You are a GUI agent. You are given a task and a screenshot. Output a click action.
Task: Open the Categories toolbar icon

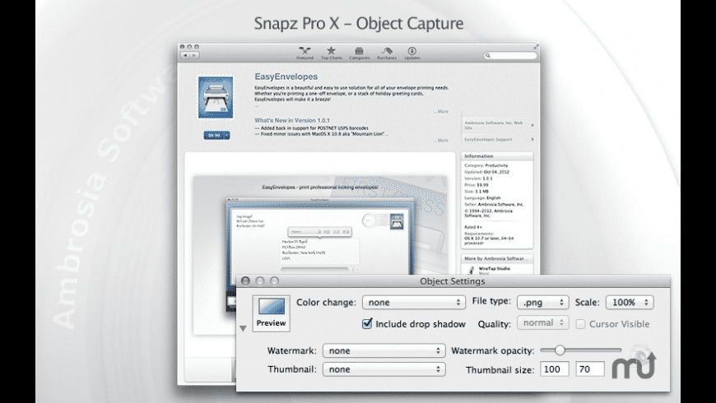click(x=360, y=53)
